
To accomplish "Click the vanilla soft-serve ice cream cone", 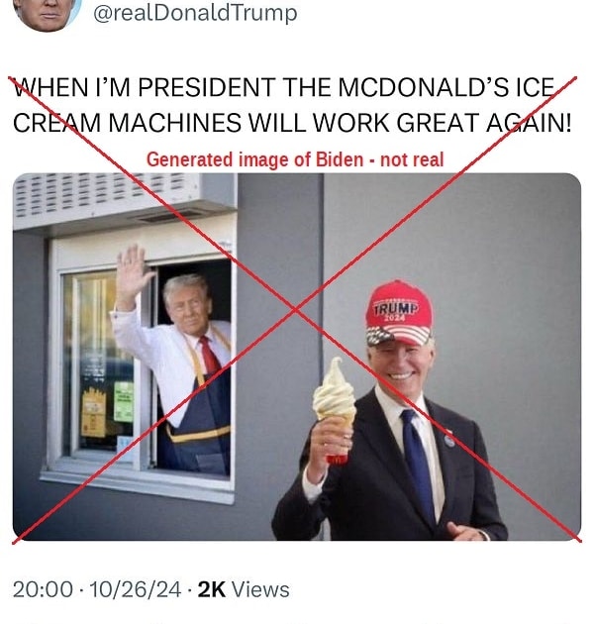I will (335, 408).
